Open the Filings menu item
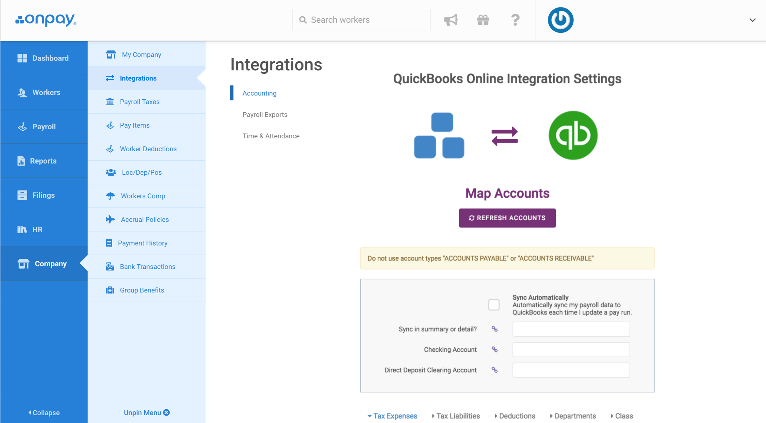The height and width of the screenshot is (423, 766). 44,195
